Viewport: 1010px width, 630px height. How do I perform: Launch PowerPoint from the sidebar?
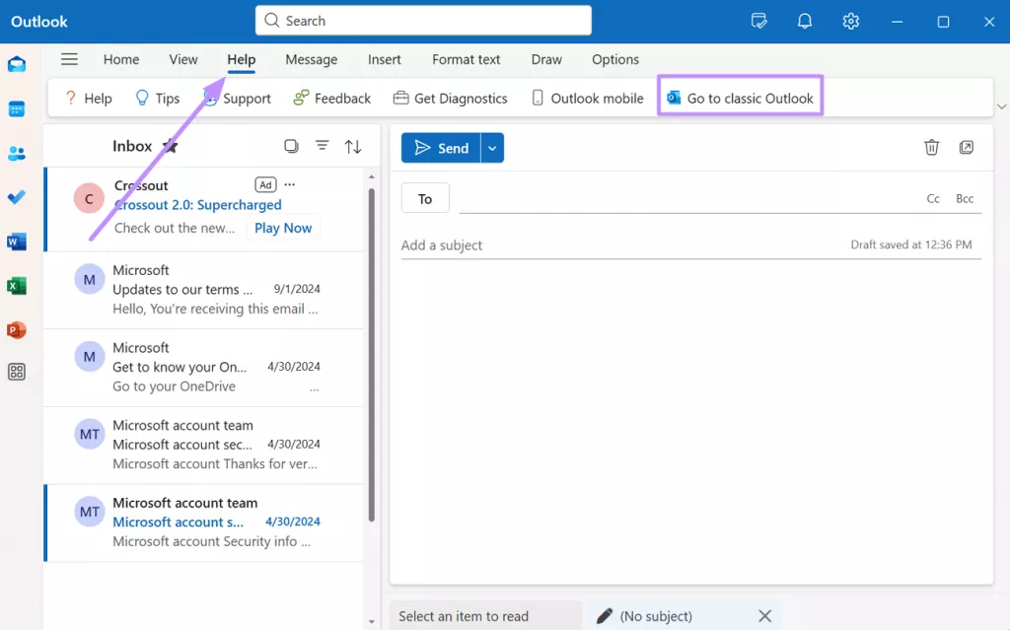17,330
